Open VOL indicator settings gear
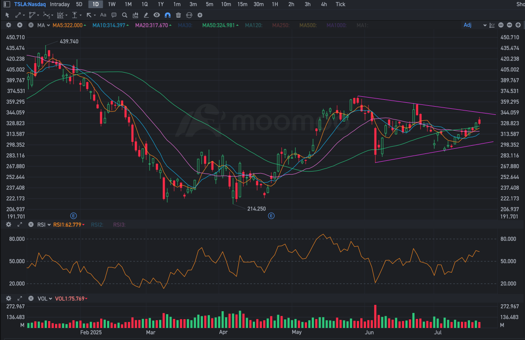The width and height of the screenshot is (525, 340). tap(9, 298)
